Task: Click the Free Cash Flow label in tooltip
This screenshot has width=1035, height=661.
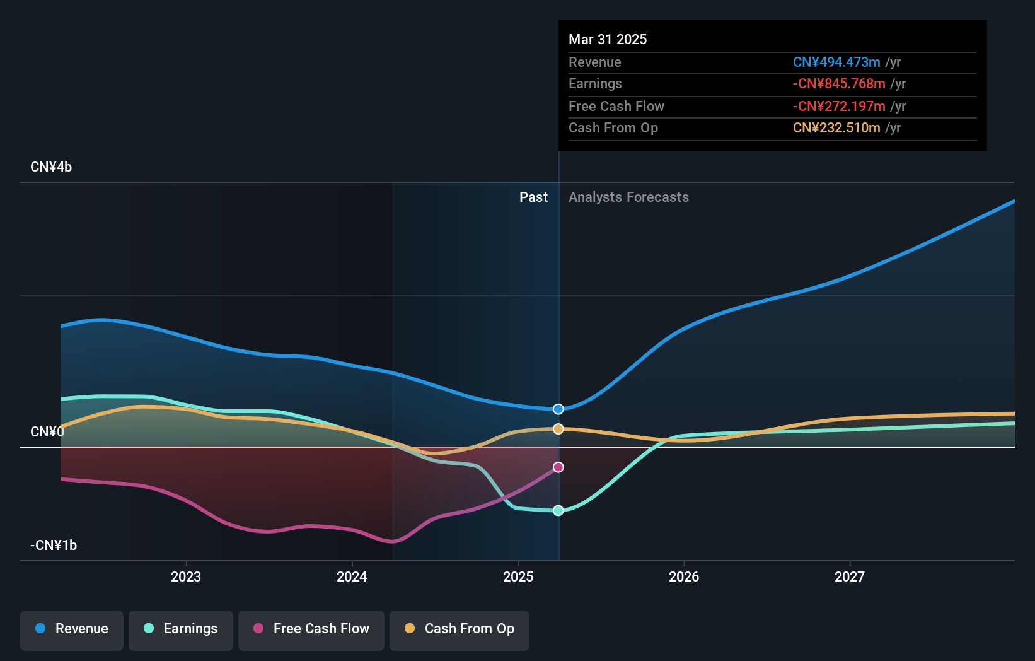Action: pos(616,107)
